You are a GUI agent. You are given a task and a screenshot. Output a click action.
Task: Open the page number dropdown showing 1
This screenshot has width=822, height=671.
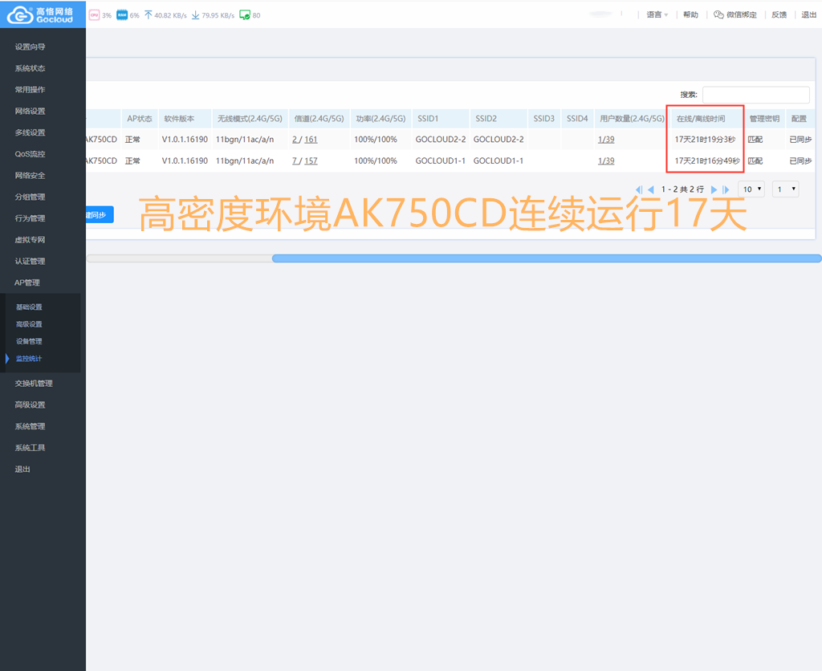pyautogui.click(x=785, y=189)
